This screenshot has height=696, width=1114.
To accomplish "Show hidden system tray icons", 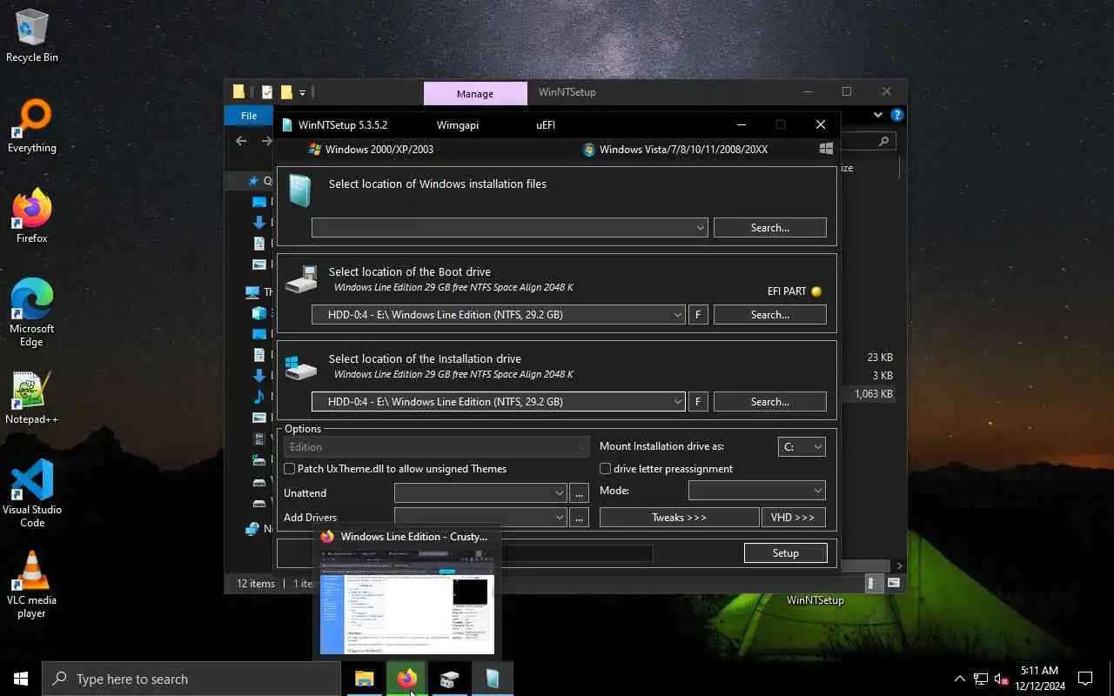I will pyautogui.click(x=960, y=679).
